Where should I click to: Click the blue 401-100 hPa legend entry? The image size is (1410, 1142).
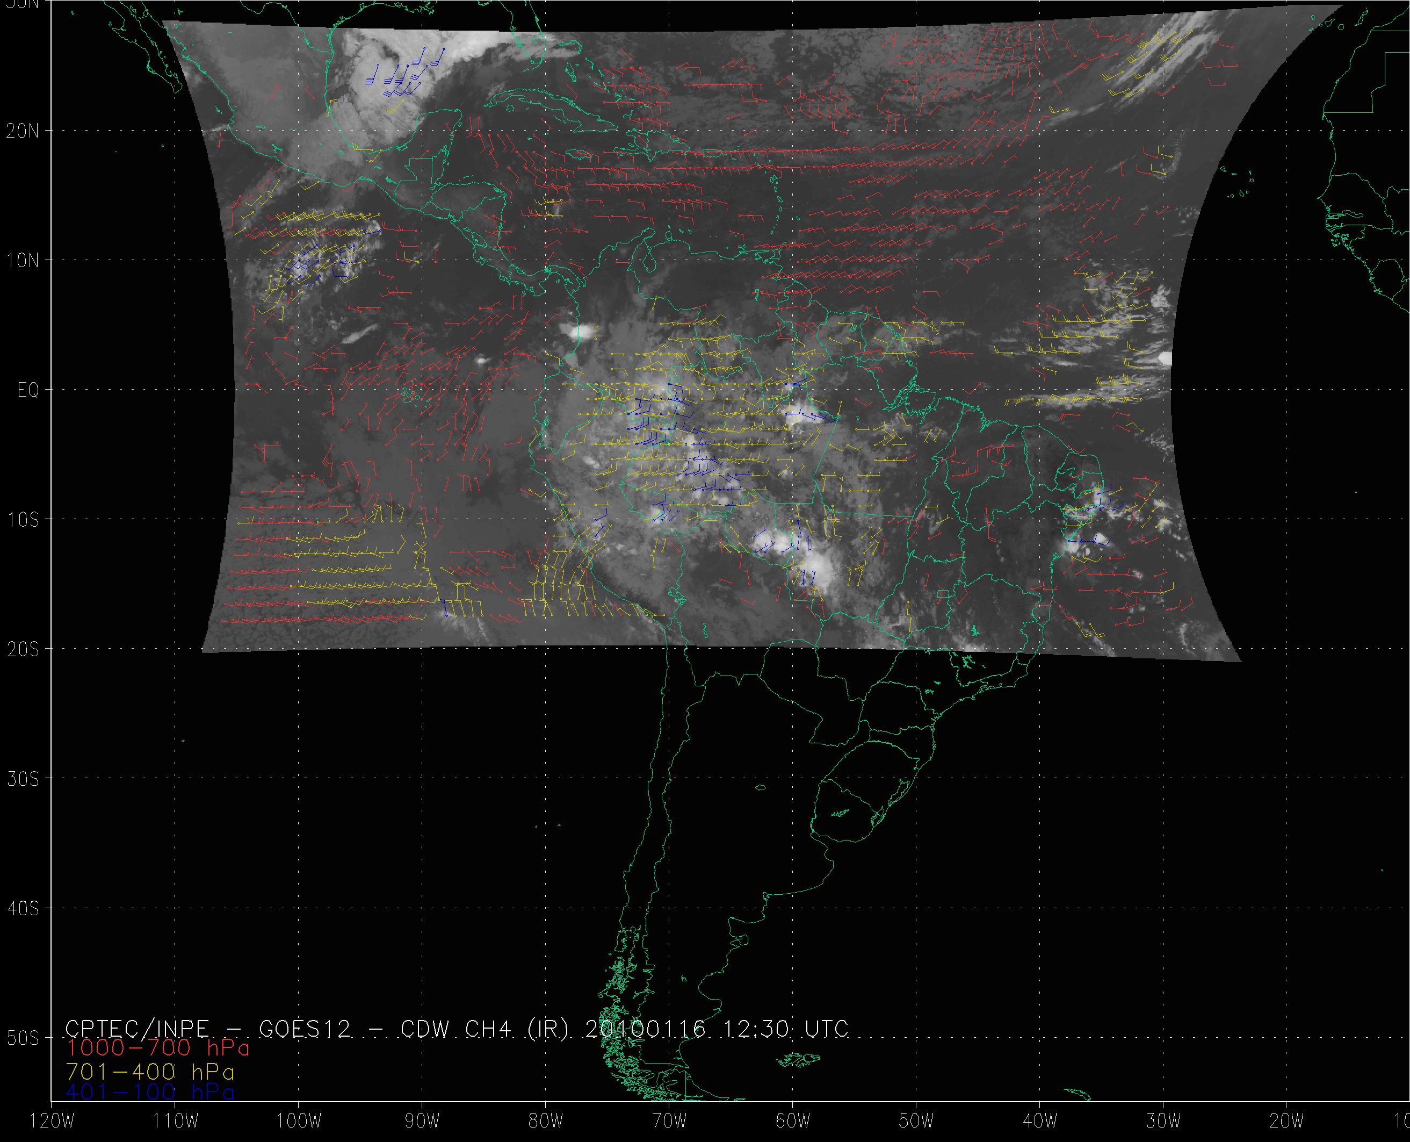click(x=150, y=1092)
